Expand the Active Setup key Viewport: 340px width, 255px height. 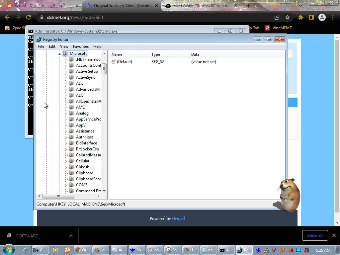[x=66, y=72]
